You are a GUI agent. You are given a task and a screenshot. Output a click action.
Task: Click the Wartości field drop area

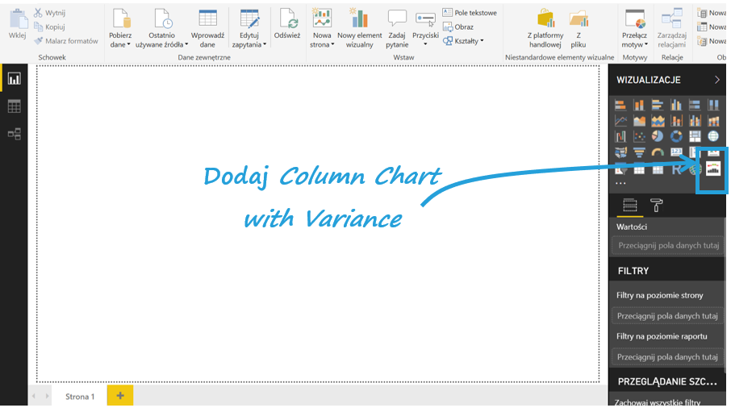665,246
